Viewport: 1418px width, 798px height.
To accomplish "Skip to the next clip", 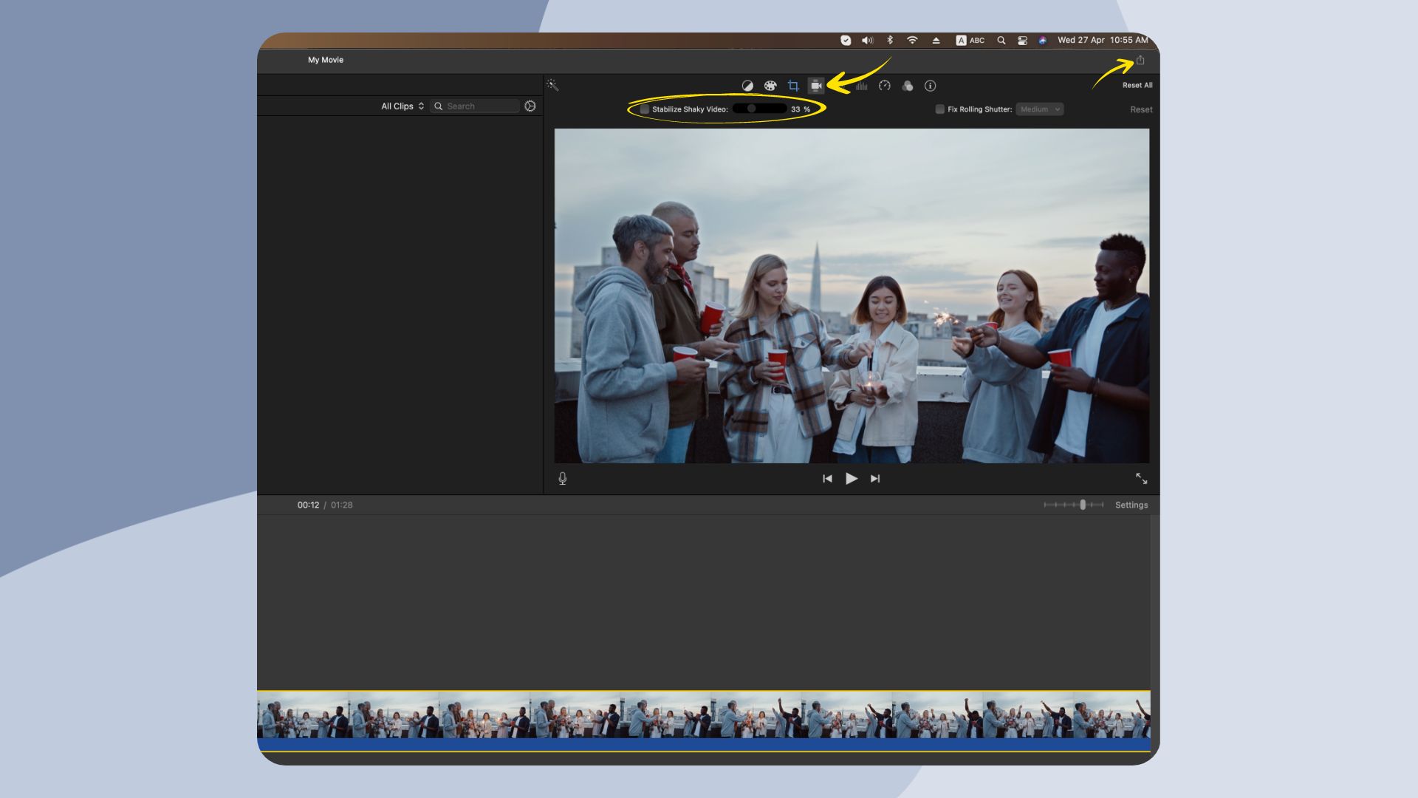I will [875, 479].
